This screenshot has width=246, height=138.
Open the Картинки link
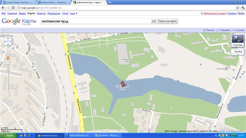point(12,13)
